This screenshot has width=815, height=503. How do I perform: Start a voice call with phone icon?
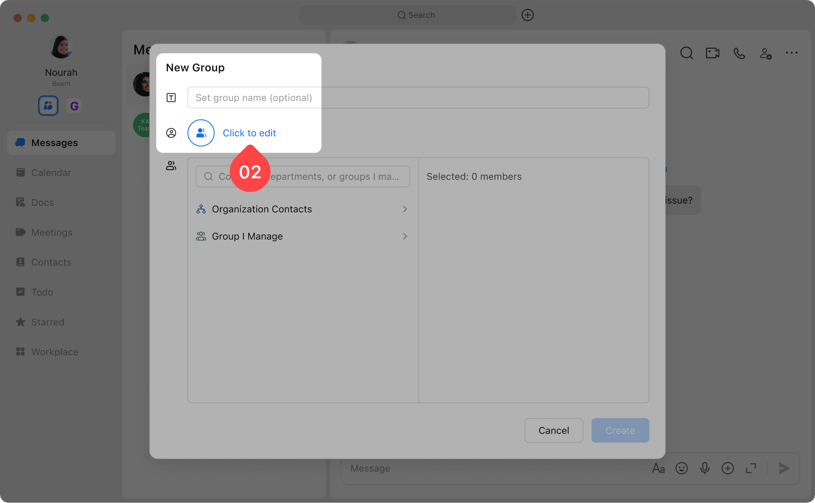click(x=739, y=53)
